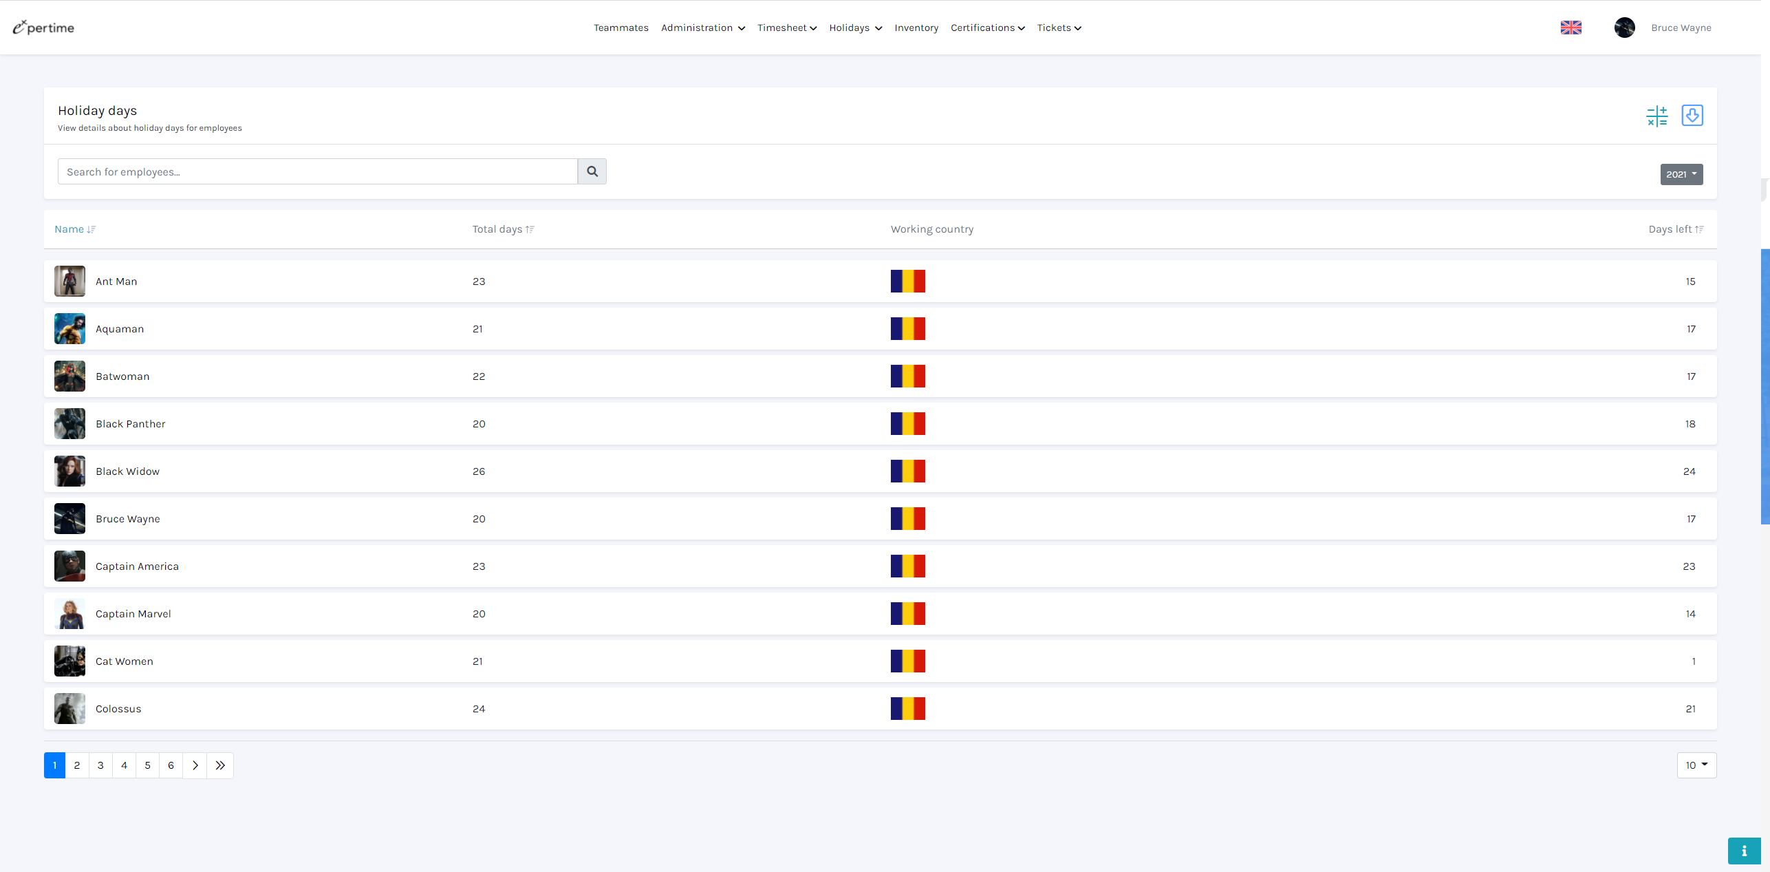Open the Inventory page
The image size is (1770, 872).
[x=916, y=28]
